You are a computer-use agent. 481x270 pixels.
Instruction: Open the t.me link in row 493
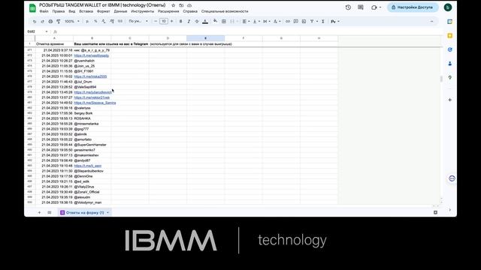pyautogui.click(x=88, y=166)
